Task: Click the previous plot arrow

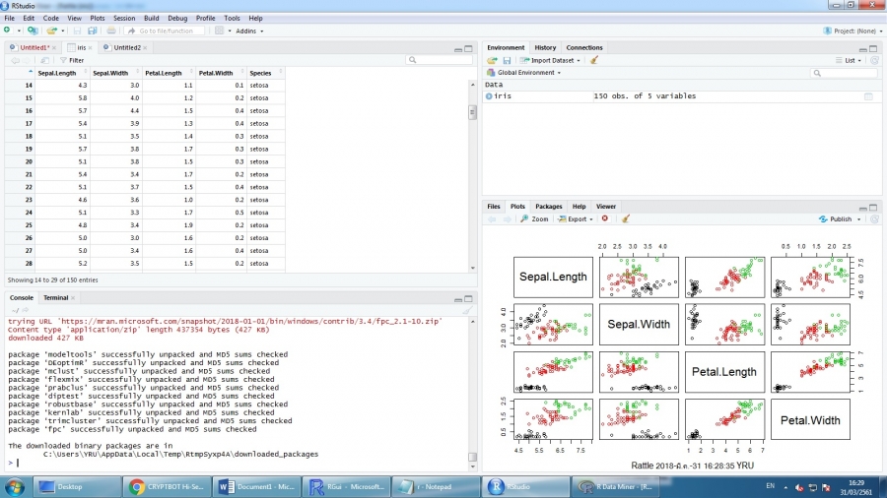Action: (492, 219)
